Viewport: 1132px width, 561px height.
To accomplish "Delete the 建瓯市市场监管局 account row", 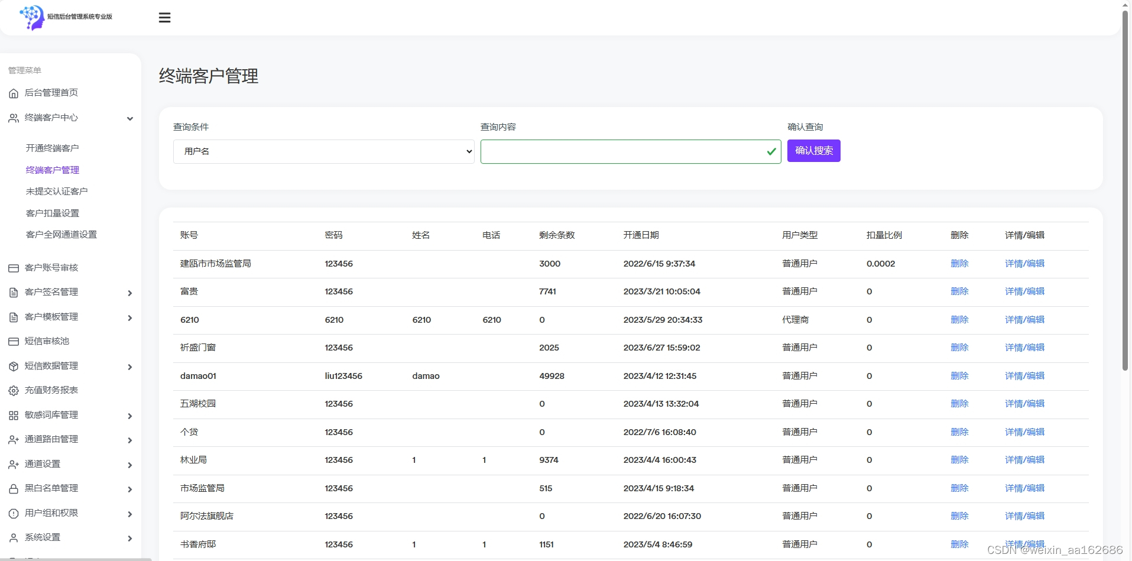I will point(959,264).
